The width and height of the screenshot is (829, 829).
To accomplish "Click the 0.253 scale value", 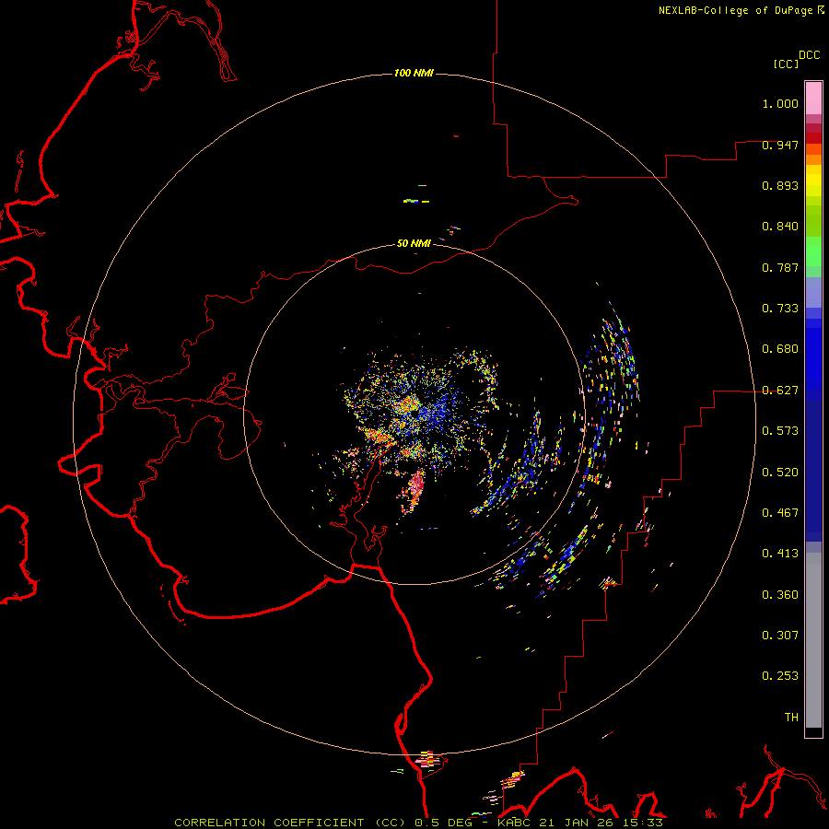I will point(780,676).
